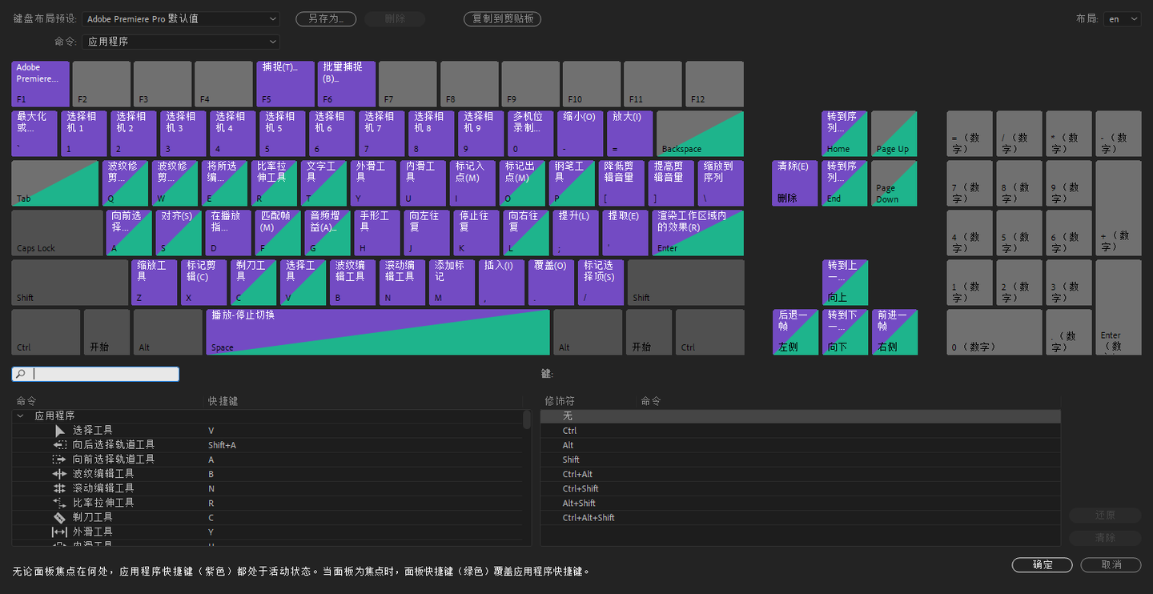Click the 波纹编辑工具 icon in command list
The width and height of the screenshot is (1153, 594).
coord(59,474)
